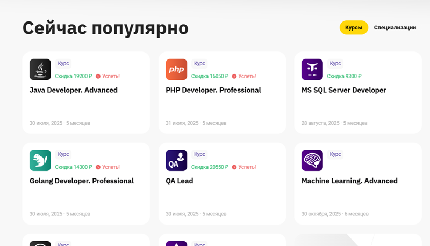The width and height of the screenshot is (430, 246).
Task: Click the QA Lead course icon
Action: [x=176, y=160]
